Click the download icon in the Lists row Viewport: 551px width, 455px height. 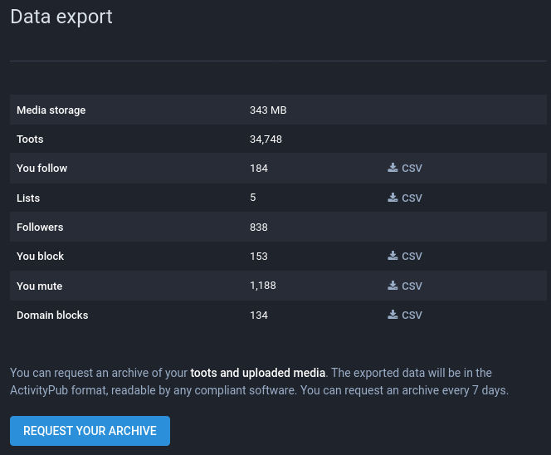click(393, 198)
